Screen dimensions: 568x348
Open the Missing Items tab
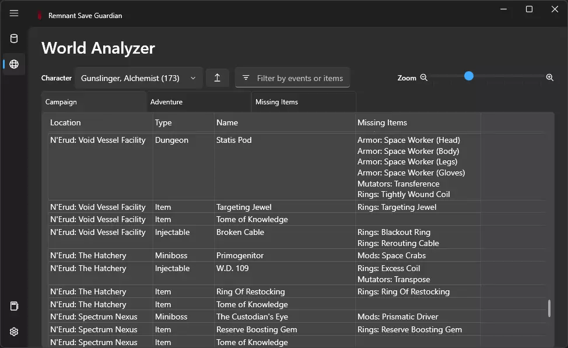coord(303,102)
